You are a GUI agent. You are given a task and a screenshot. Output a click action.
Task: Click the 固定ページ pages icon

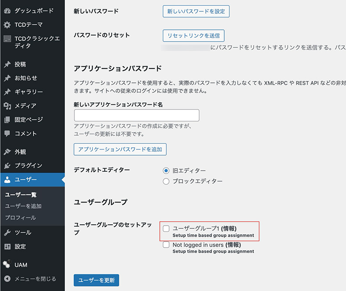coord(7,120)
